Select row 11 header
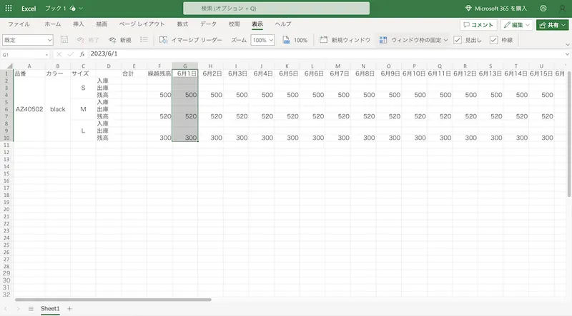The image size is (572, 316). point(6,145)
